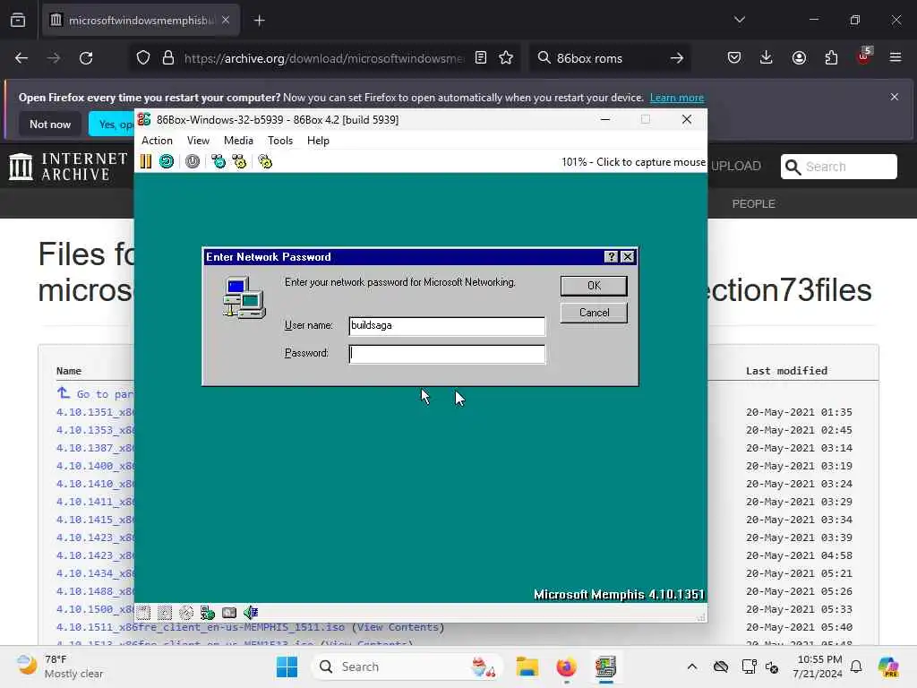Open 86Box settings gear icon

tap(265, 161)
